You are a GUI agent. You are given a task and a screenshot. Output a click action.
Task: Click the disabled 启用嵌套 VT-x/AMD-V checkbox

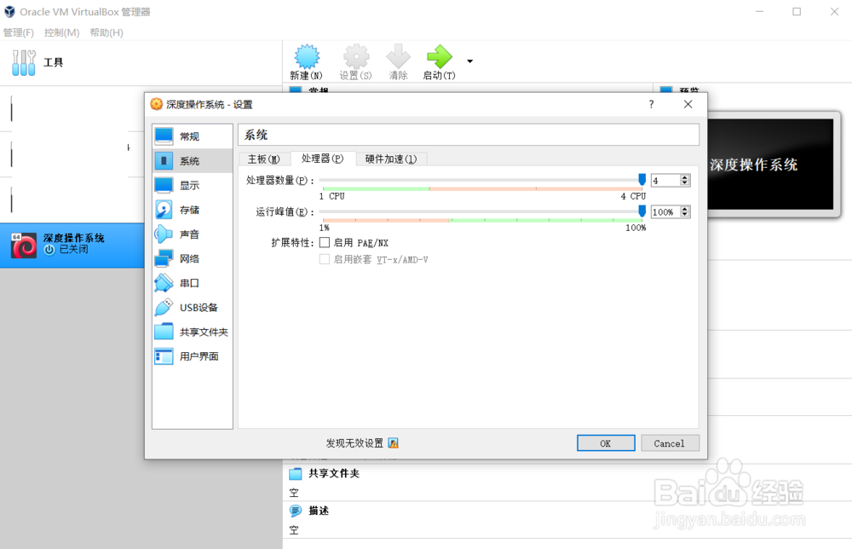(325, 259)
